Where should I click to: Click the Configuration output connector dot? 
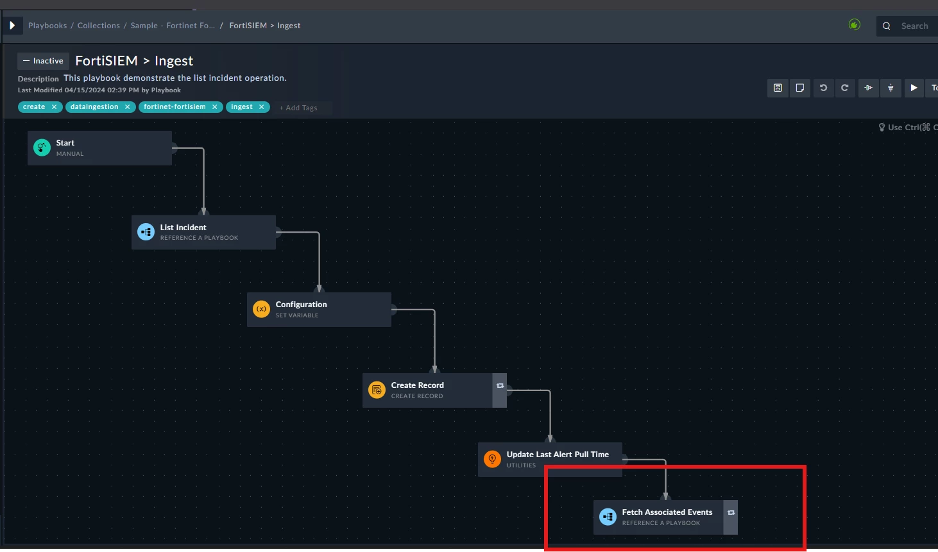pyautogui.click(x=393, y=310)
